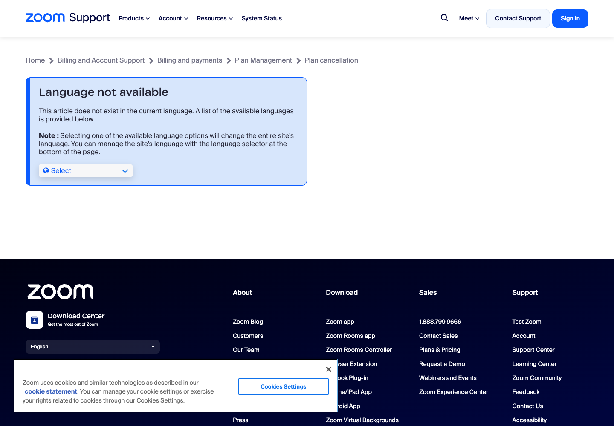Open Press footer link
614x426 pixels.
click(240, 420)
